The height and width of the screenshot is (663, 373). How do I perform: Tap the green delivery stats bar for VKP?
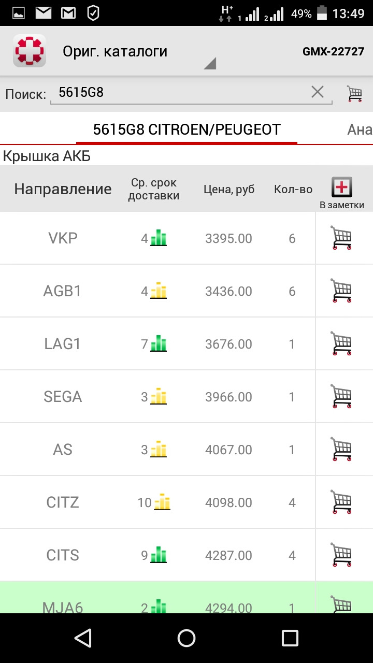coord(159,238)
